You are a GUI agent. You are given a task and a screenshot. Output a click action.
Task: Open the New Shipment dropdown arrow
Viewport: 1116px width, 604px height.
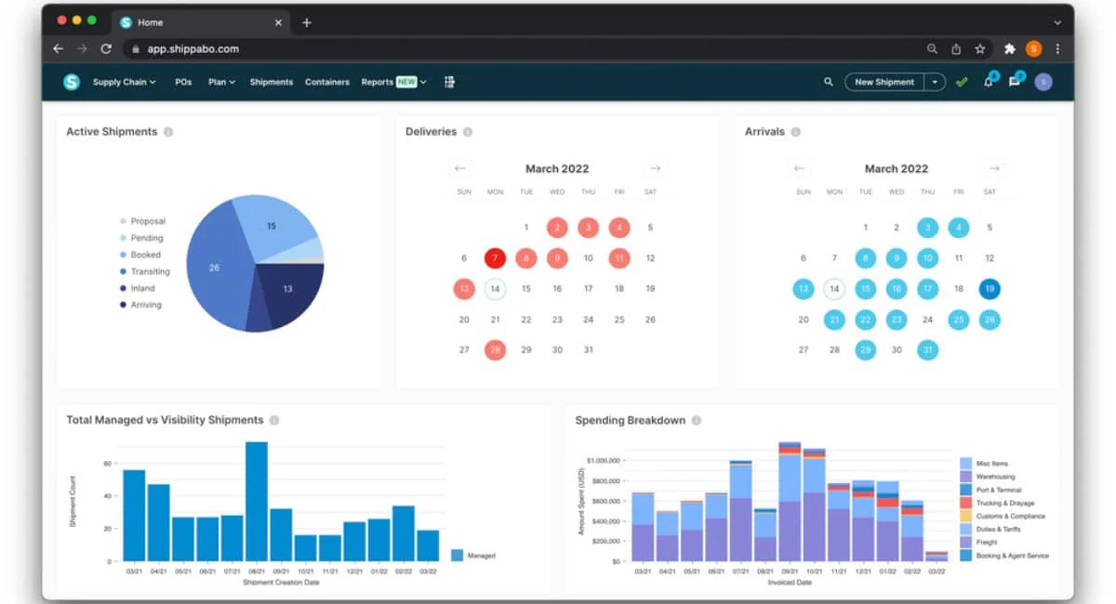pos(935,82)
